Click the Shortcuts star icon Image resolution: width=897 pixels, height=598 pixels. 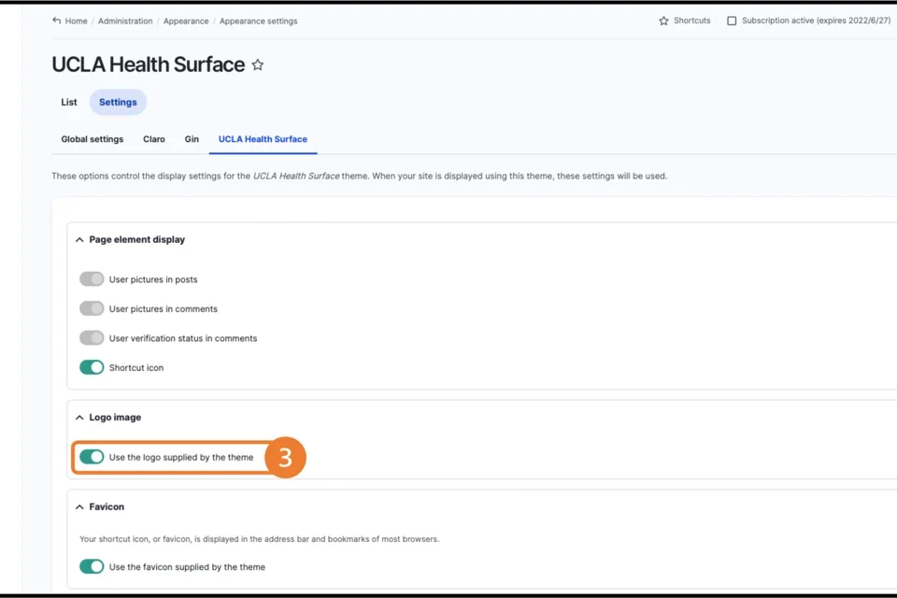(663, 21)
